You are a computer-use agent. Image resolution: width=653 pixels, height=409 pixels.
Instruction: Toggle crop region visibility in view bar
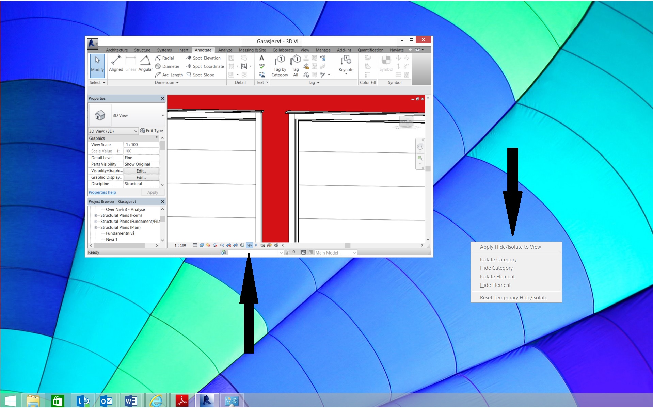(x=236, y=245)
